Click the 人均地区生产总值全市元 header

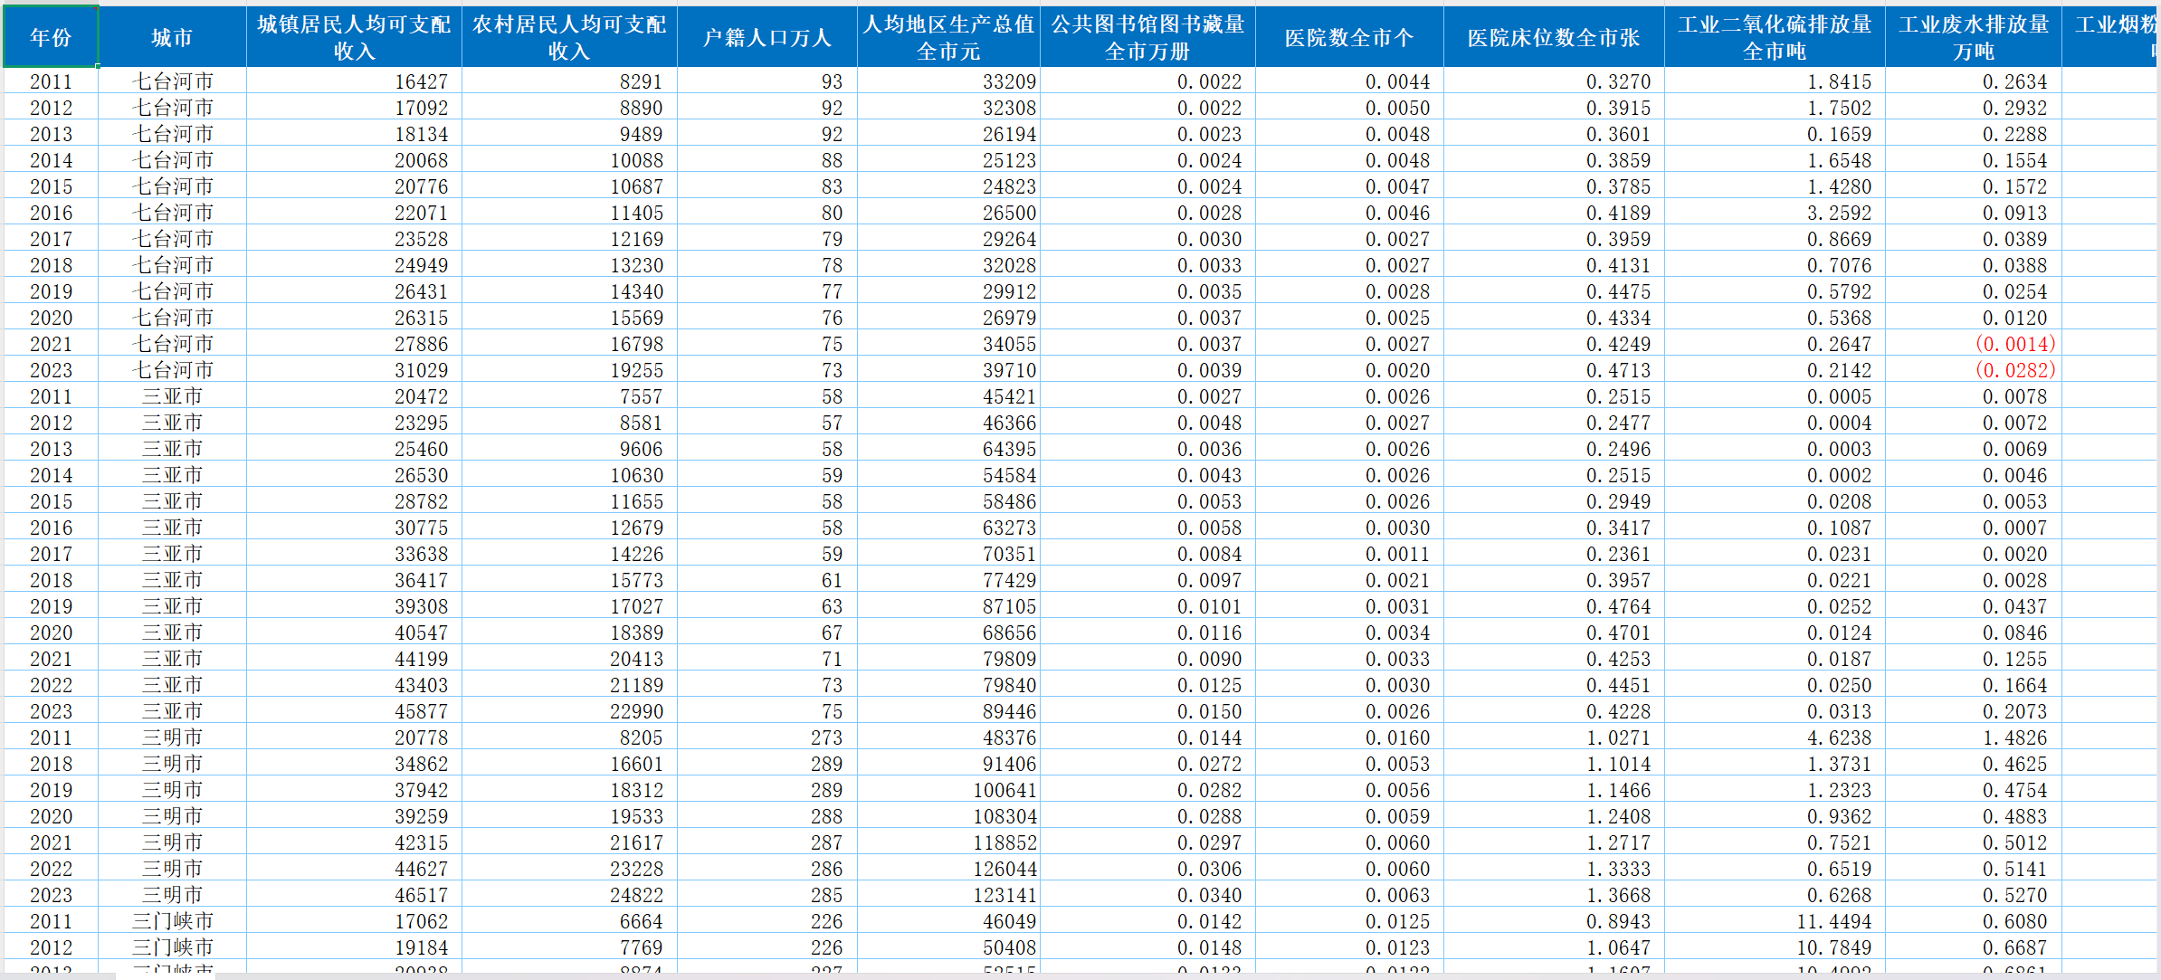(x=948, y=37)
